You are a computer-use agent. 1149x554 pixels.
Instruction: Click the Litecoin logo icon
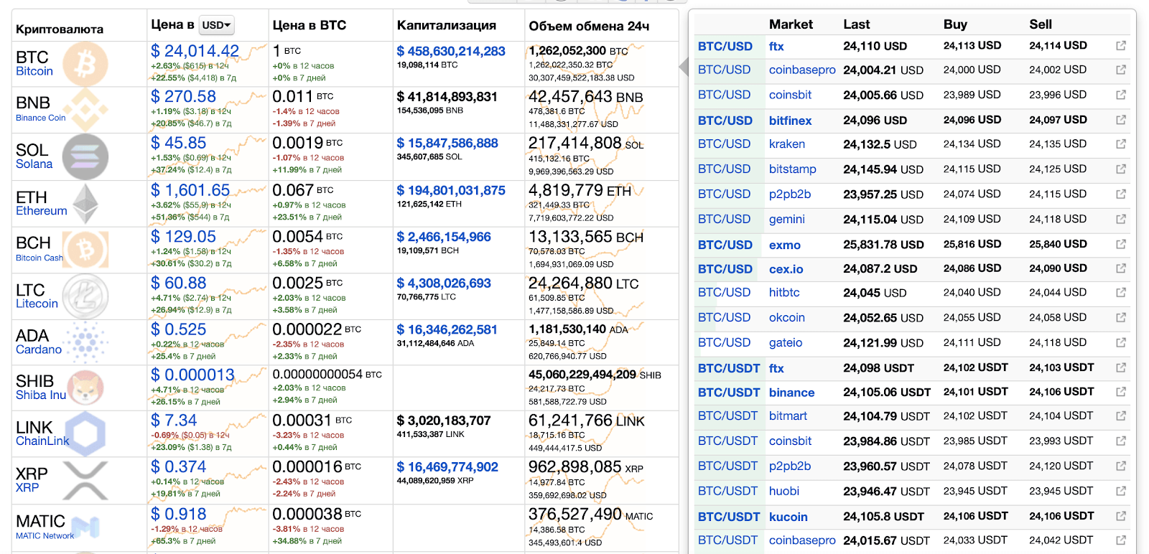tap(85, 296)
